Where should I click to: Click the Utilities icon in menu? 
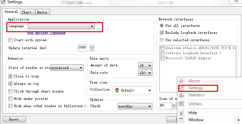(181, 104)
